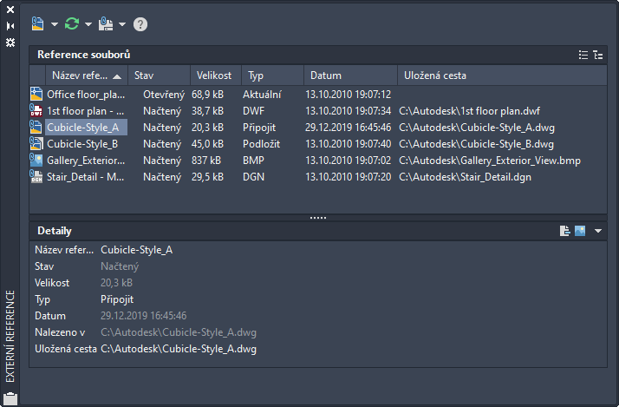
Task: Expand the Change Path dropdown arrow
Action: pos(123,24)
